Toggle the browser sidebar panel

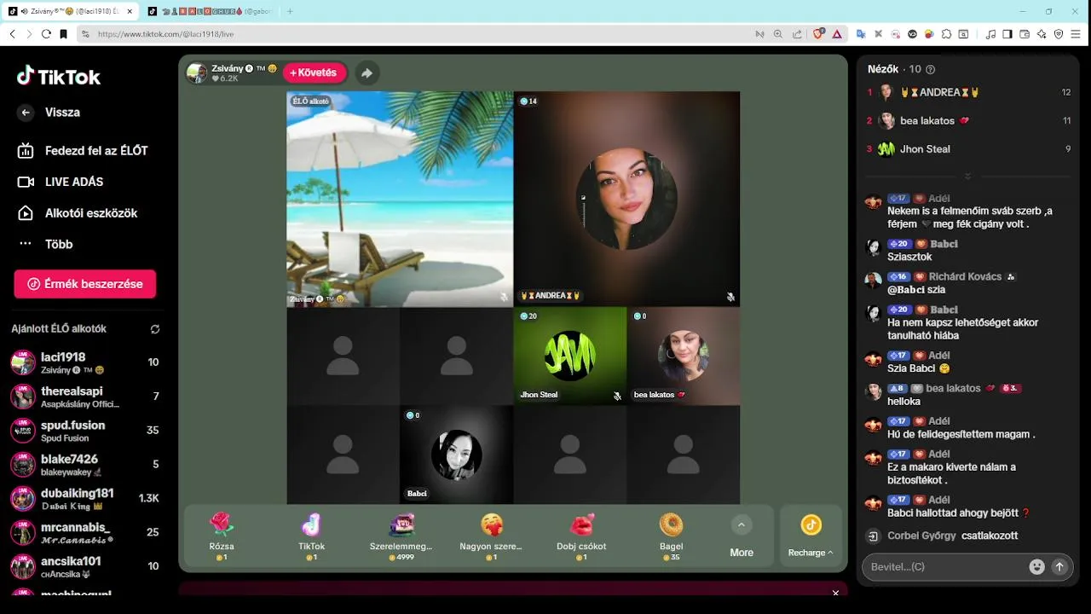click(1007, 34)
